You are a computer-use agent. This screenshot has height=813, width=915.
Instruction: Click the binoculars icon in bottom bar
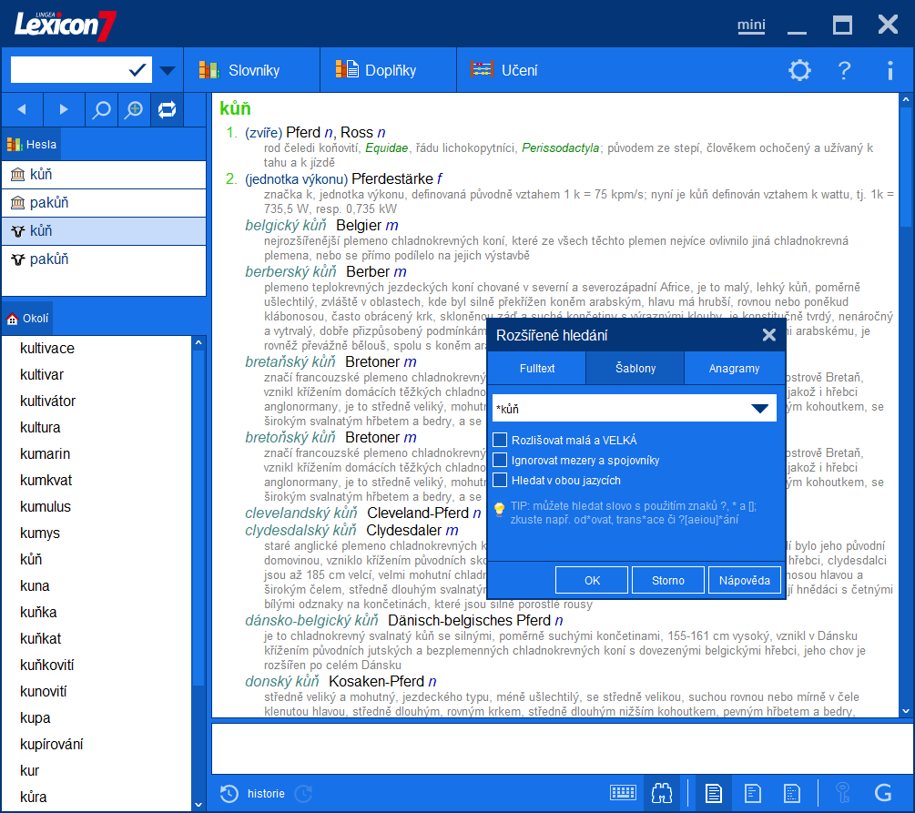point(662,793)
